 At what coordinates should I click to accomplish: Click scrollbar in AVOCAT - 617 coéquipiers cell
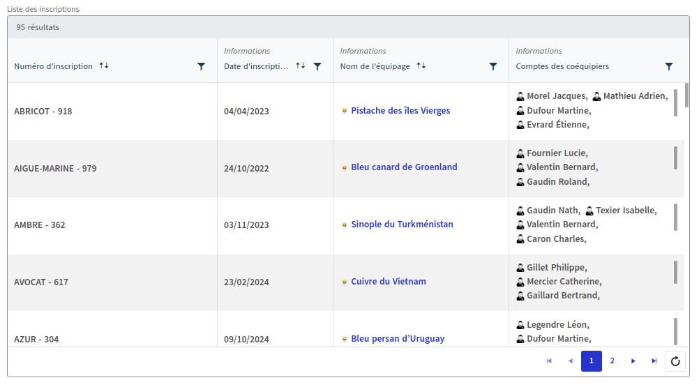[x=675, y=272]
